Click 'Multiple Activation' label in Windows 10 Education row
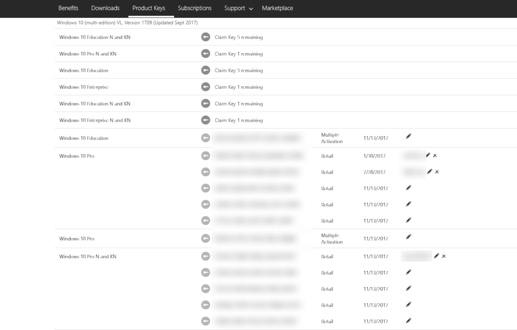 point(332,138)
